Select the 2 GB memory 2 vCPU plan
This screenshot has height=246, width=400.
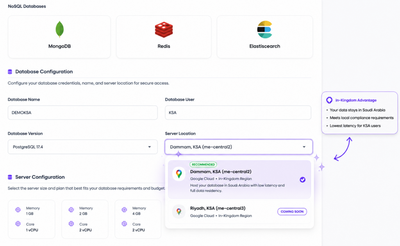point(85,219)
